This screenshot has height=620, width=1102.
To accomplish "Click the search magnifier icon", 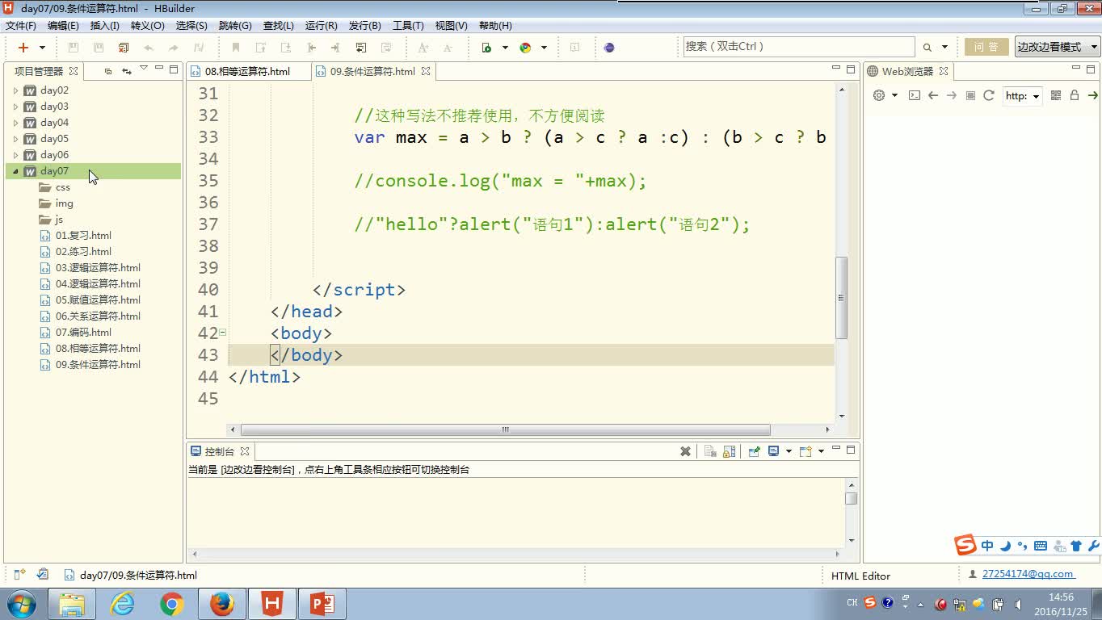I will [927, 48].
